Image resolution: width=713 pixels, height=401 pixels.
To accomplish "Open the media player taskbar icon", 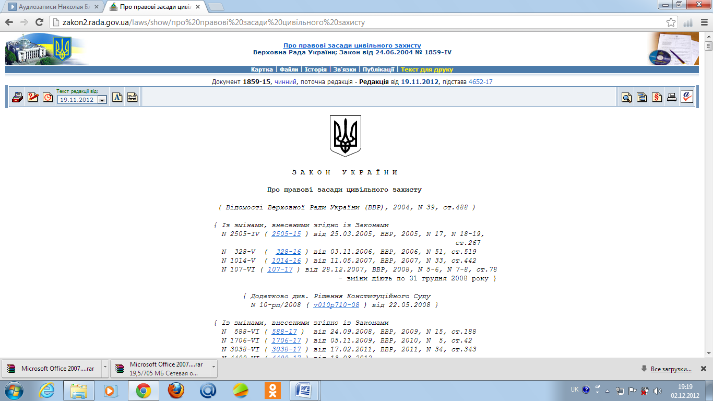I will tap(111, 391).
